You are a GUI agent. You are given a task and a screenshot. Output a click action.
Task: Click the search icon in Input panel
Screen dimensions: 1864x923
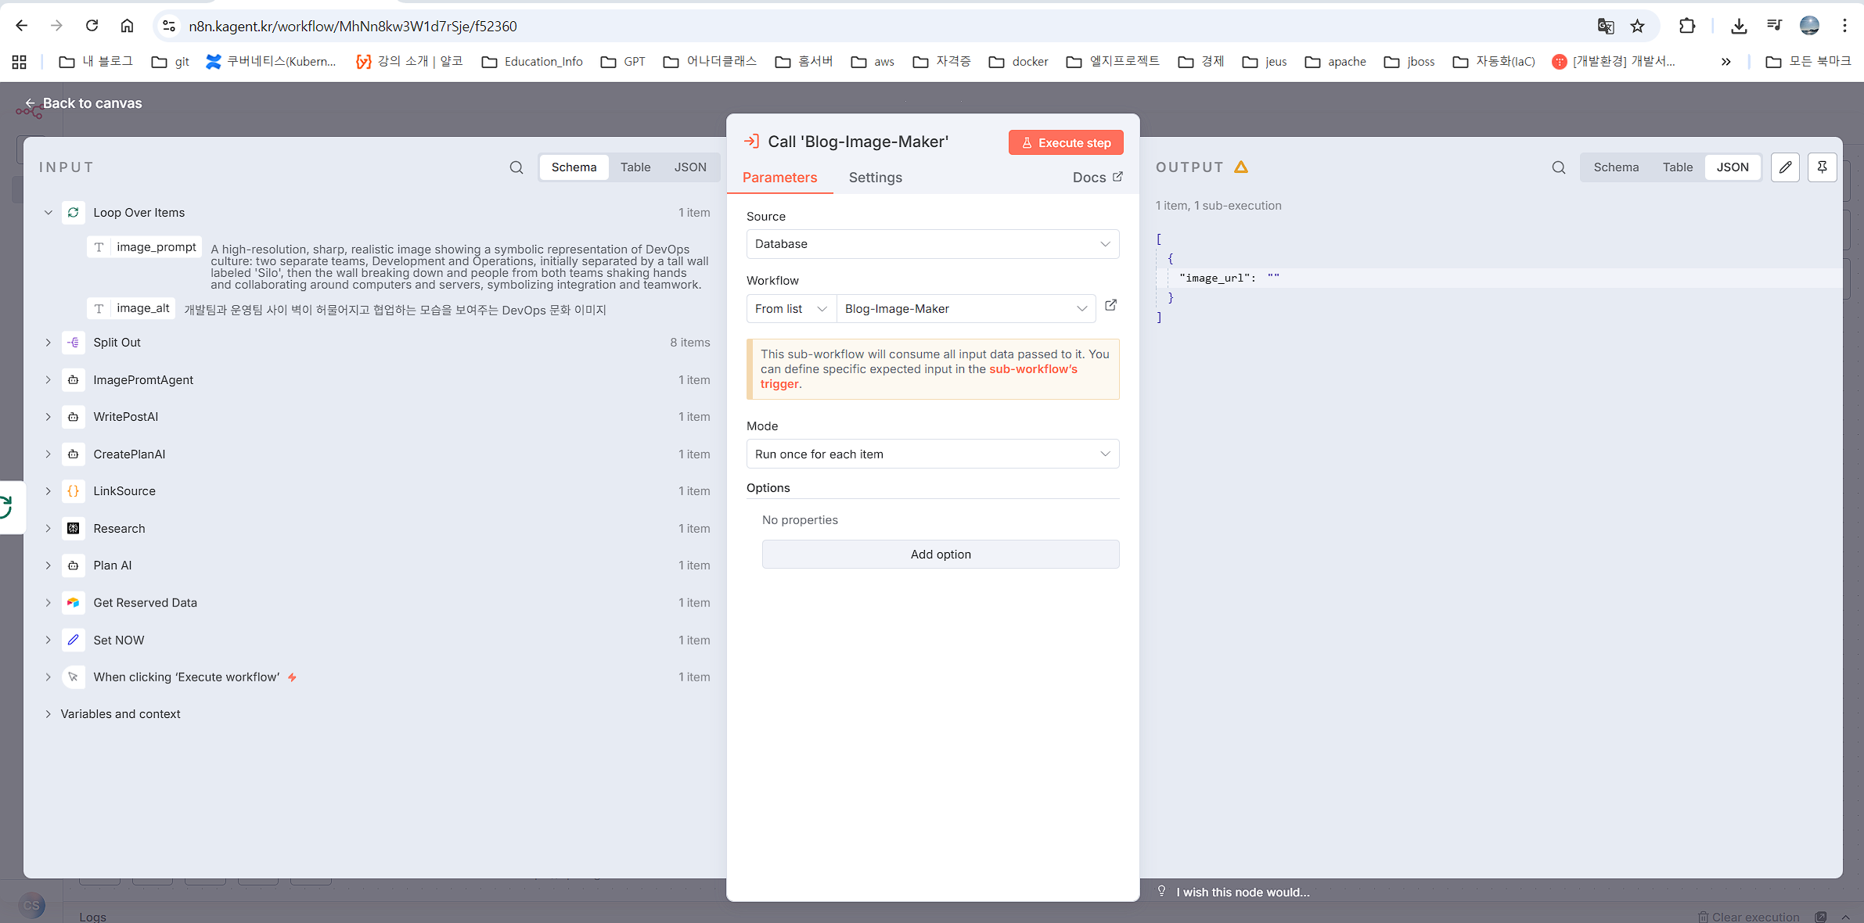coord(516,167)
